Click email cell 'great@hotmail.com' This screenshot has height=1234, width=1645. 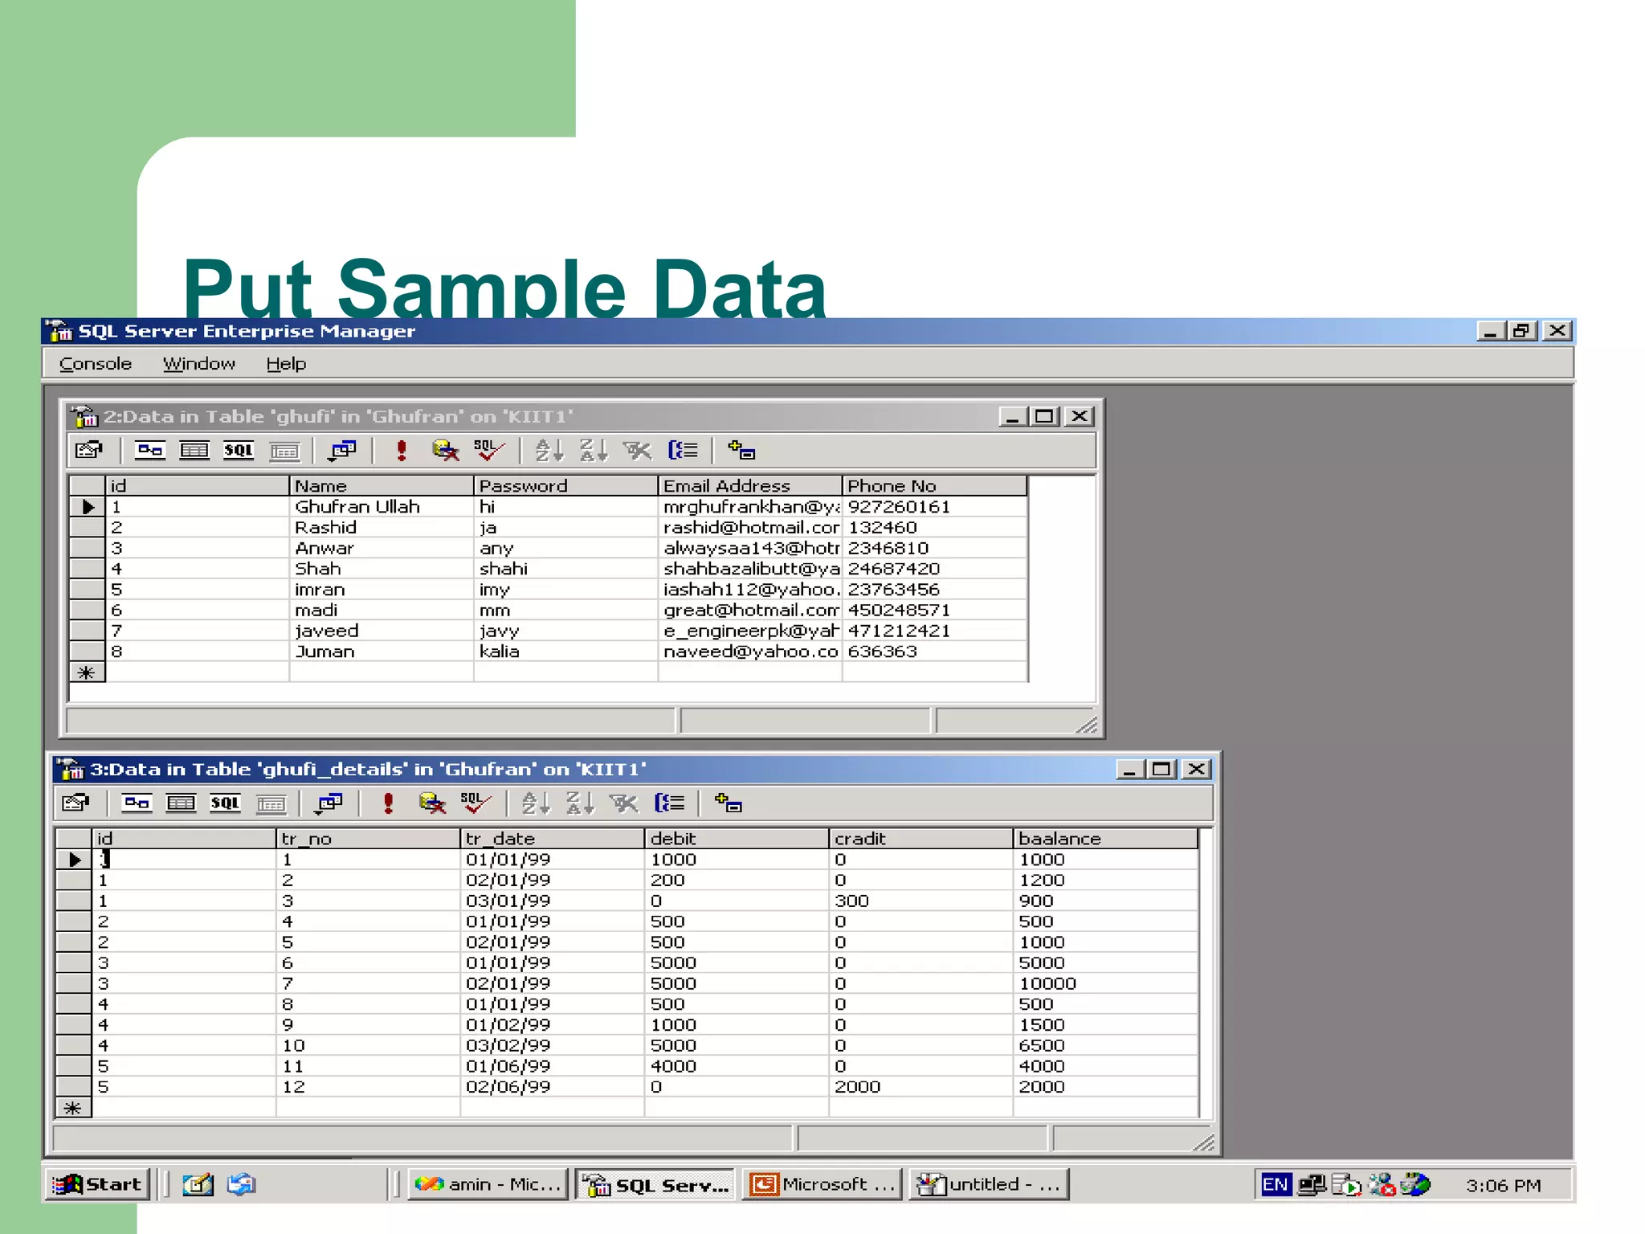click(x=750, y=611)
